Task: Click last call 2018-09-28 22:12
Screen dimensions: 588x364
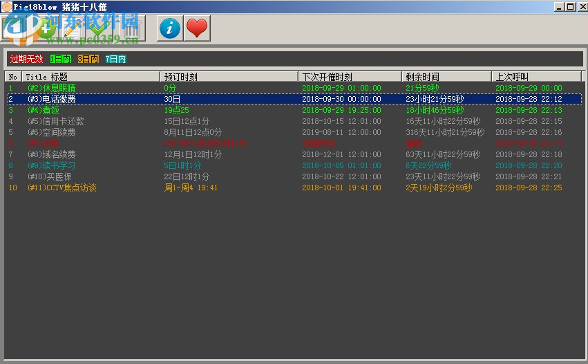Action: tap(529, 99)
